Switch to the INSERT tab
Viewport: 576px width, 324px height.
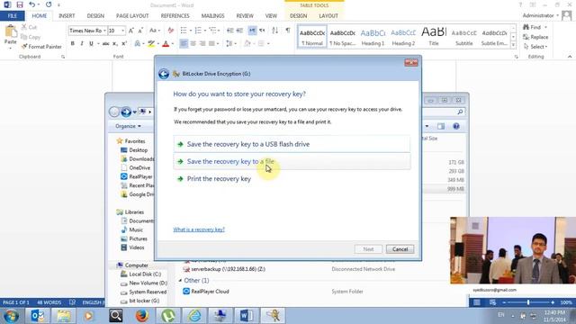[67, 16]
